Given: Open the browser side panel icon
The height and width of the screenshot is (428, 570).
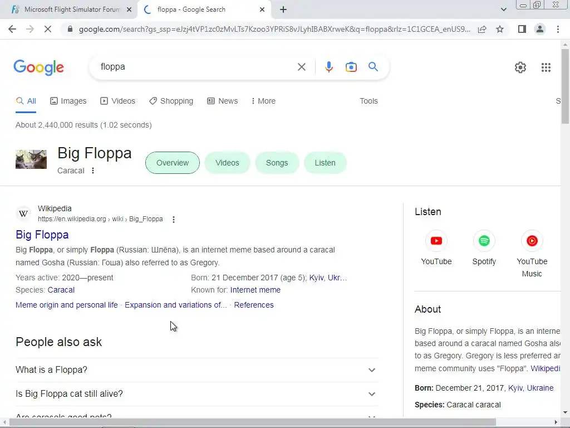Looking at the screenshot, I should pos(522,29).
